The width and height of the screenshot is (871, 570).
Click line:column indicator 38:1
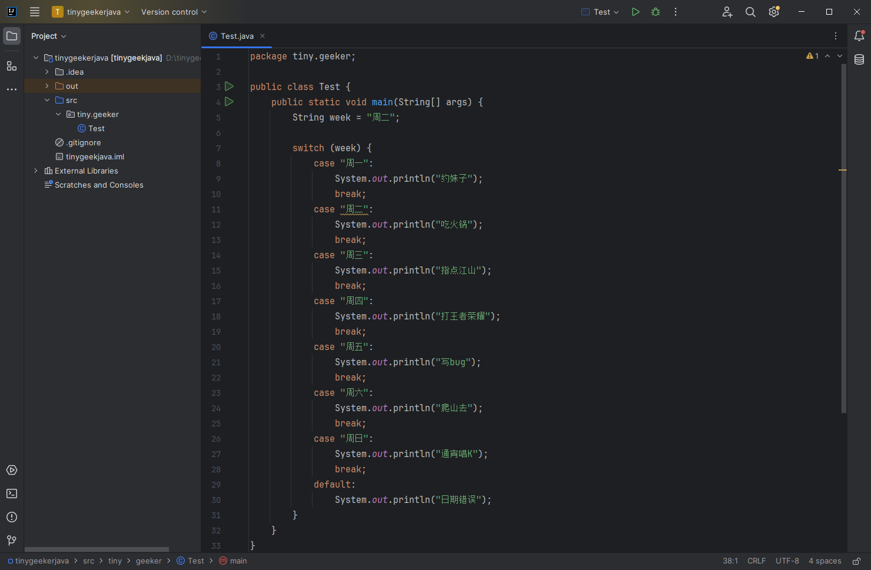coord(730,561)
